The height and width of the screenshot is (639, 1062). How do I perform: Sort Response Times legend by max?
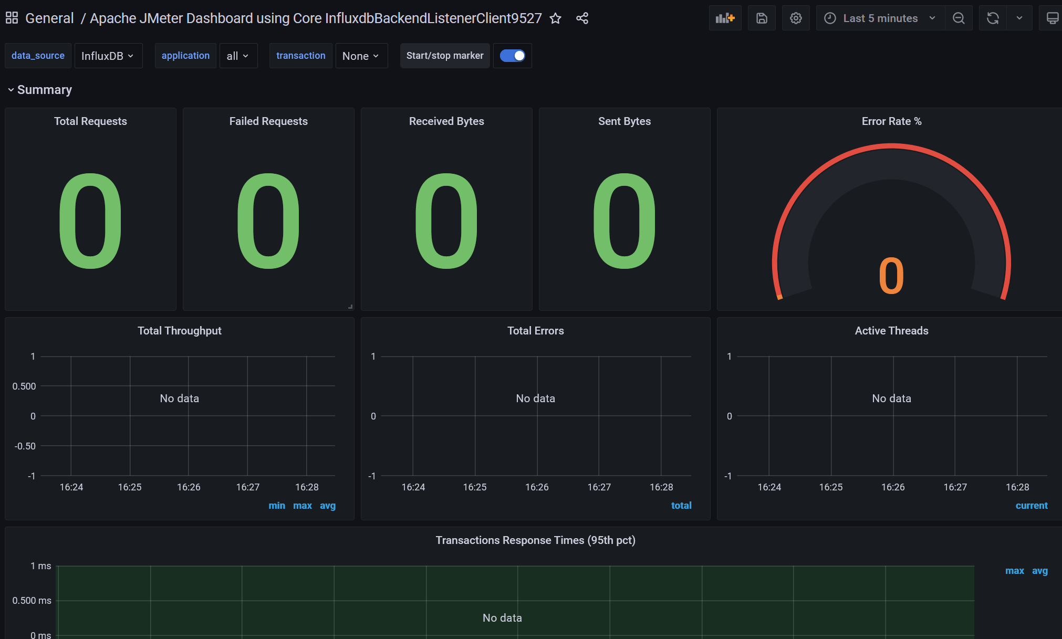1015,571
